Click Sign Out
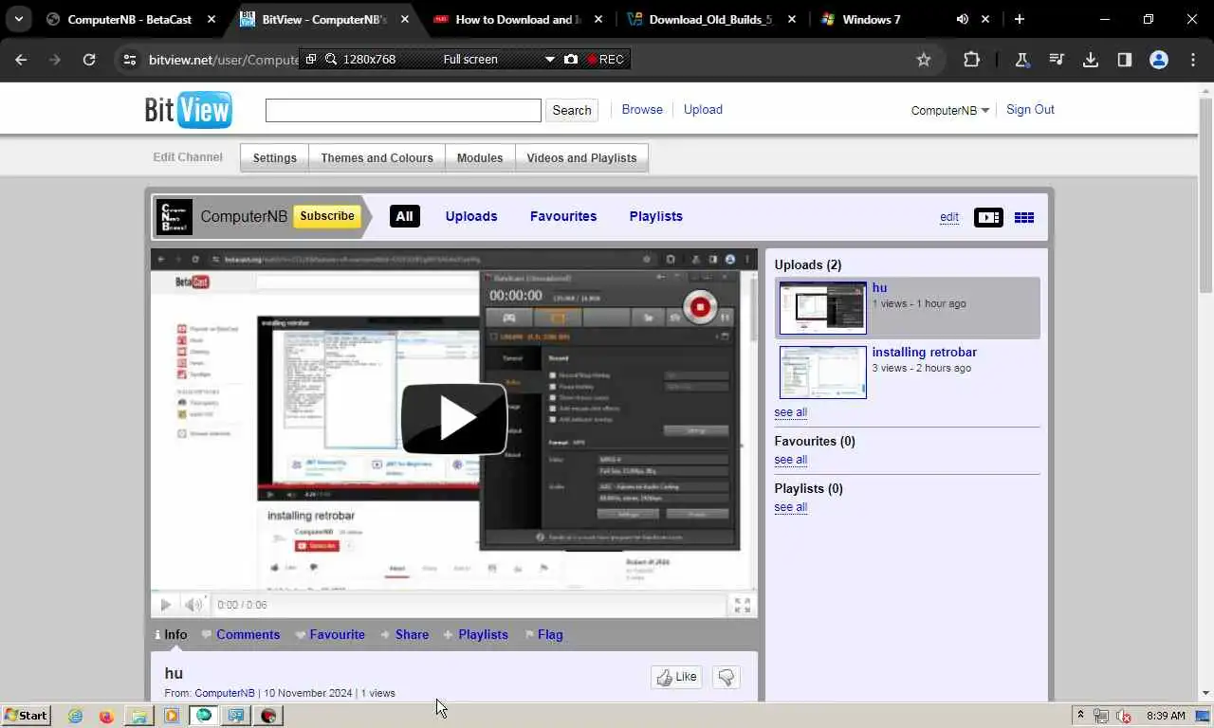The image size is (1214, 728). [x=1030, y=109]
